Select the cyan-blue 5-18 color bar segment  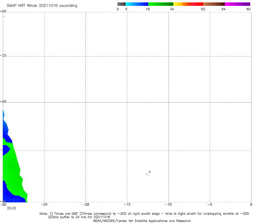(137, 4)
